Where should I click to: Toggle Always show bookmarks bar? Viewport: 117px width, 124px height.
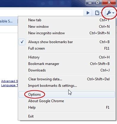point(67,42)
